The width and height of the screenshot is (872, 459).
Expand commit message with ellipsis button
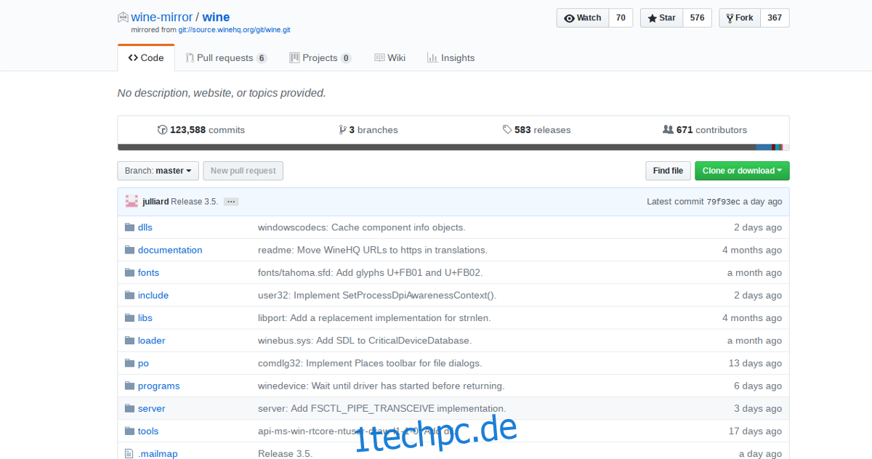click(x=231, y=201)
